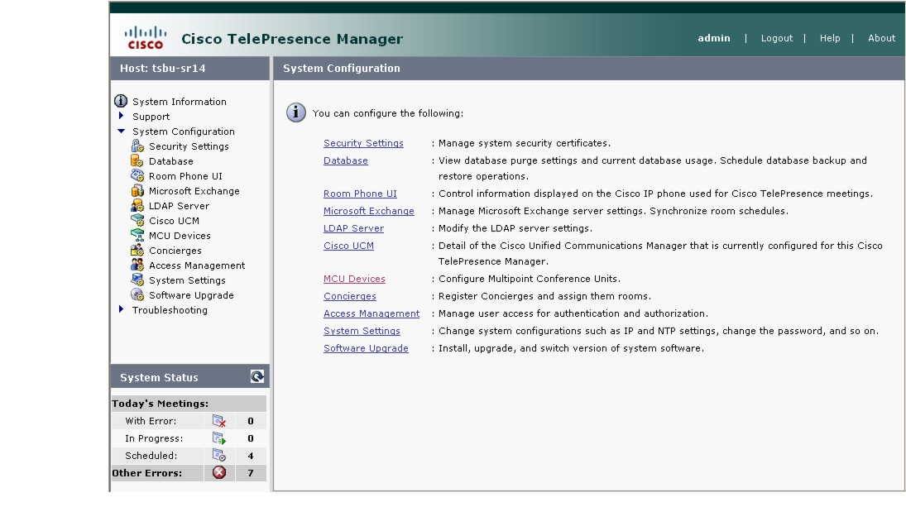
Task: Open the visited MCU Devices link
Action: pos(354,279)
